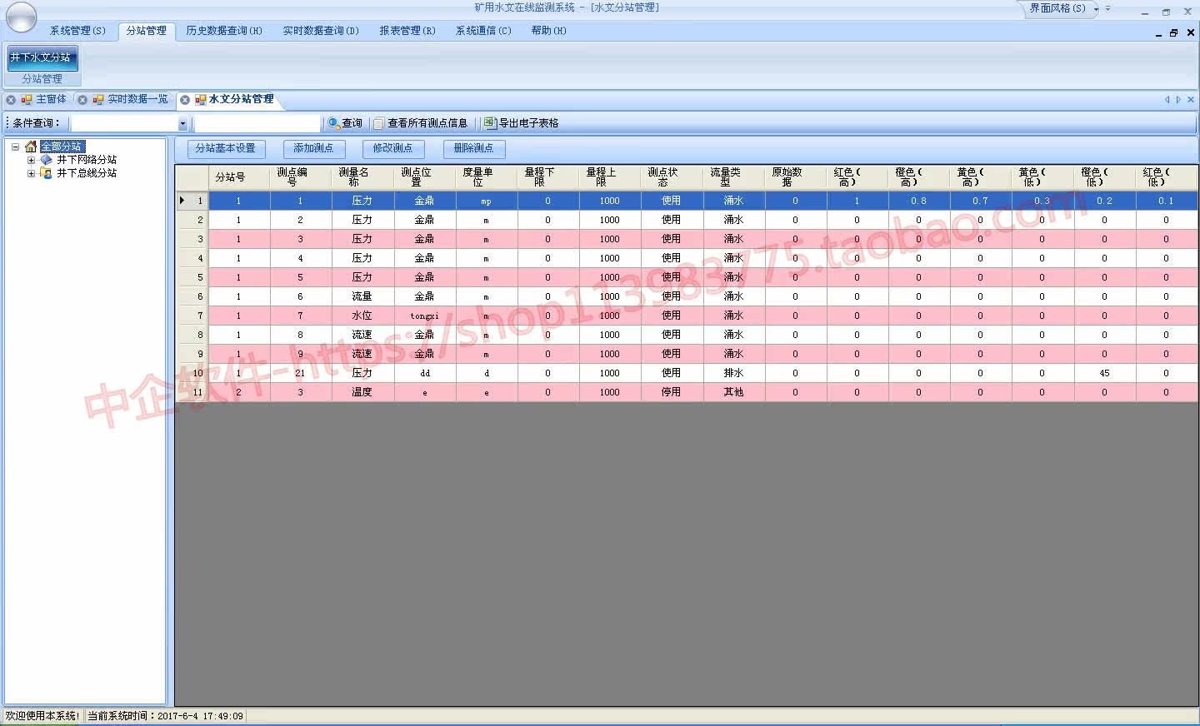1200x726 pixels.
Task: Click the 井下网络分站 node icon
Action: 46,160
